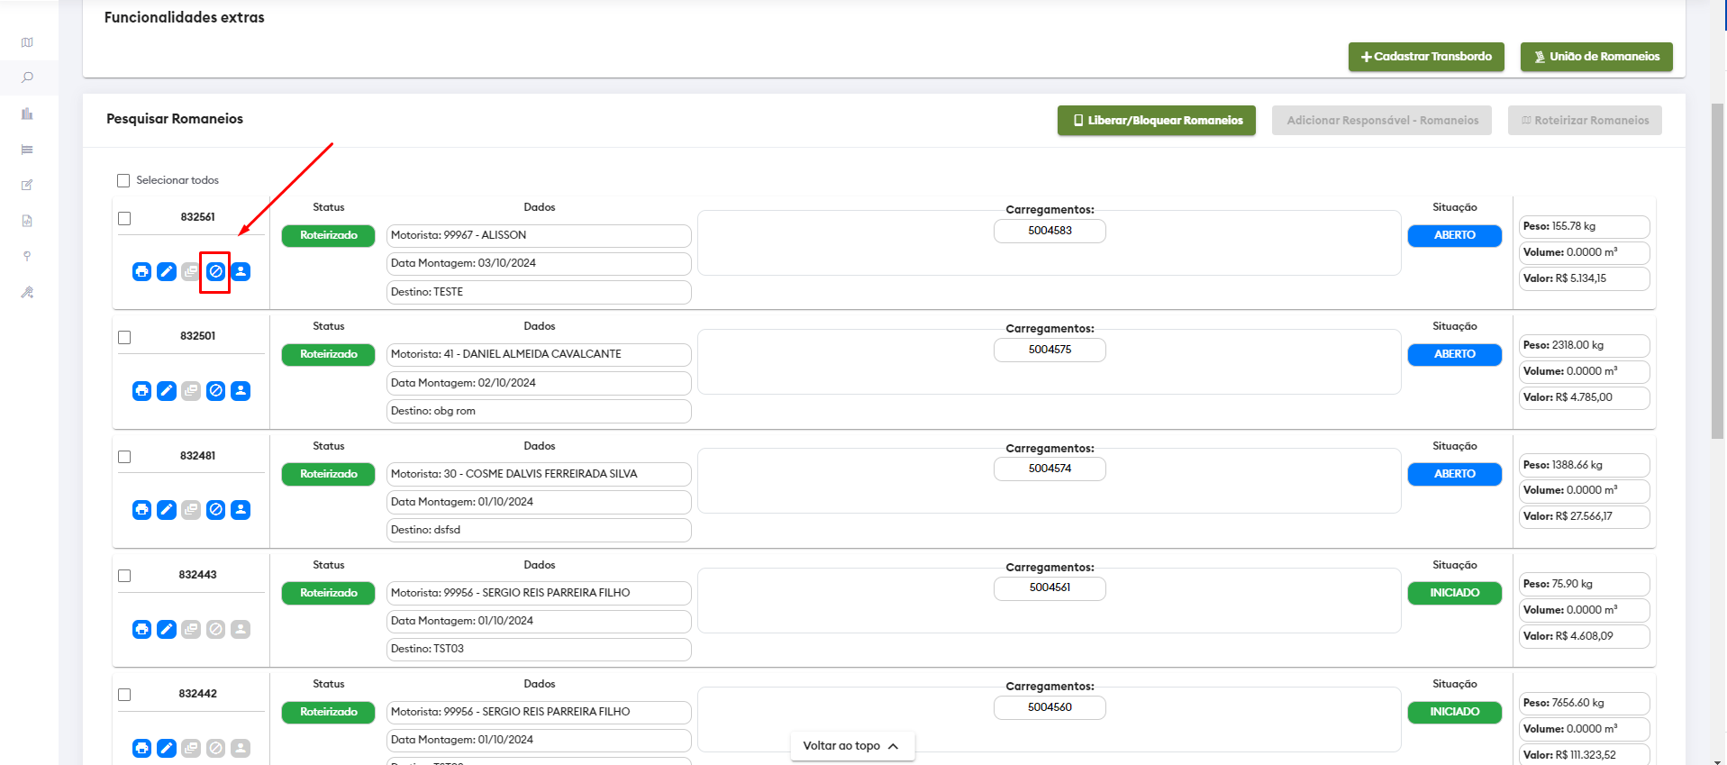Select the checkbox for romaneio 832481
This screenshot has width=1727, height=765.
(x=124, y=457)
